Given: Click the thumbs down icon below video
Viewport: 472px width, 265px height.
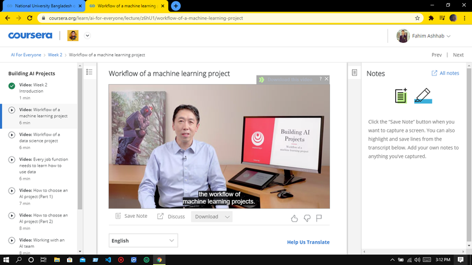Looking at the screenshot, I should tap(307, 218).
